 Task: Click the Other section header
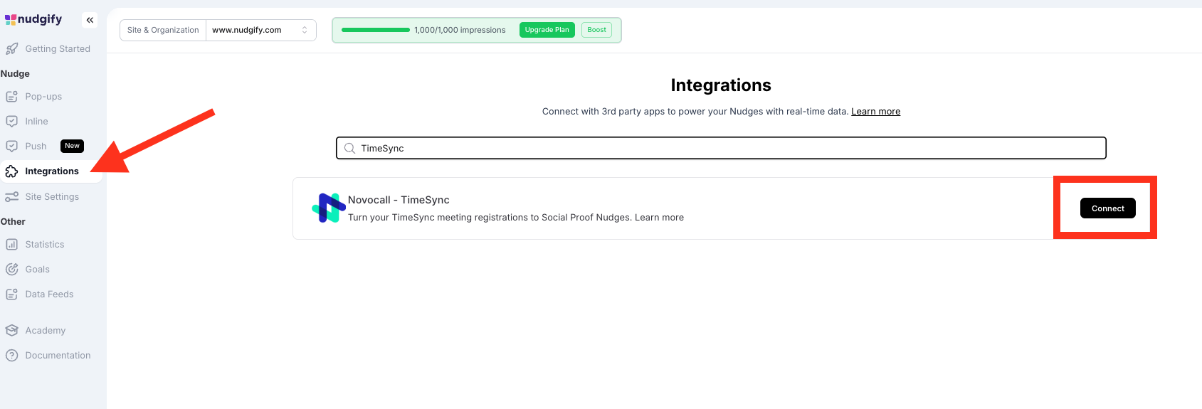coord(13,222)
